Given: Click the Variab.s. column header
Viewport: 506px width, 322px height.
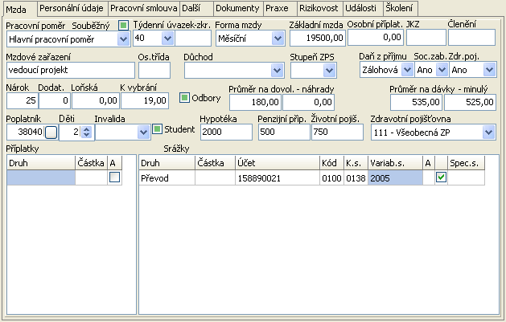Looking at the screenshot, I should 395,163.
